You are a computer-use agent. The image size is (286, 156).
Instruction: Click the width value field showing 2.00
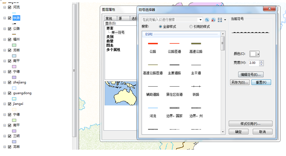[x=254, y=63]
